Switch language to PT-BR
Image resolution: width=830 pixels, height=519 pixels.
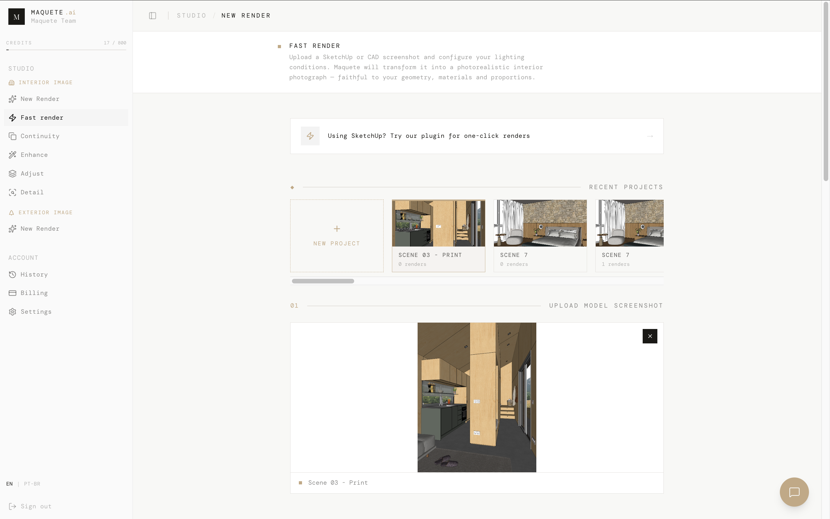[32, 484]
